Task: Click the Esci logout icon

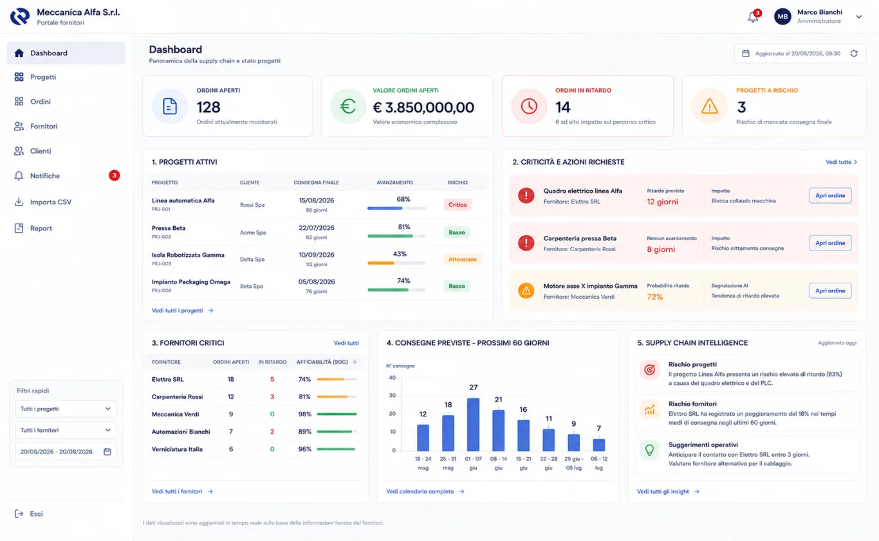Action: pos(19,514)
